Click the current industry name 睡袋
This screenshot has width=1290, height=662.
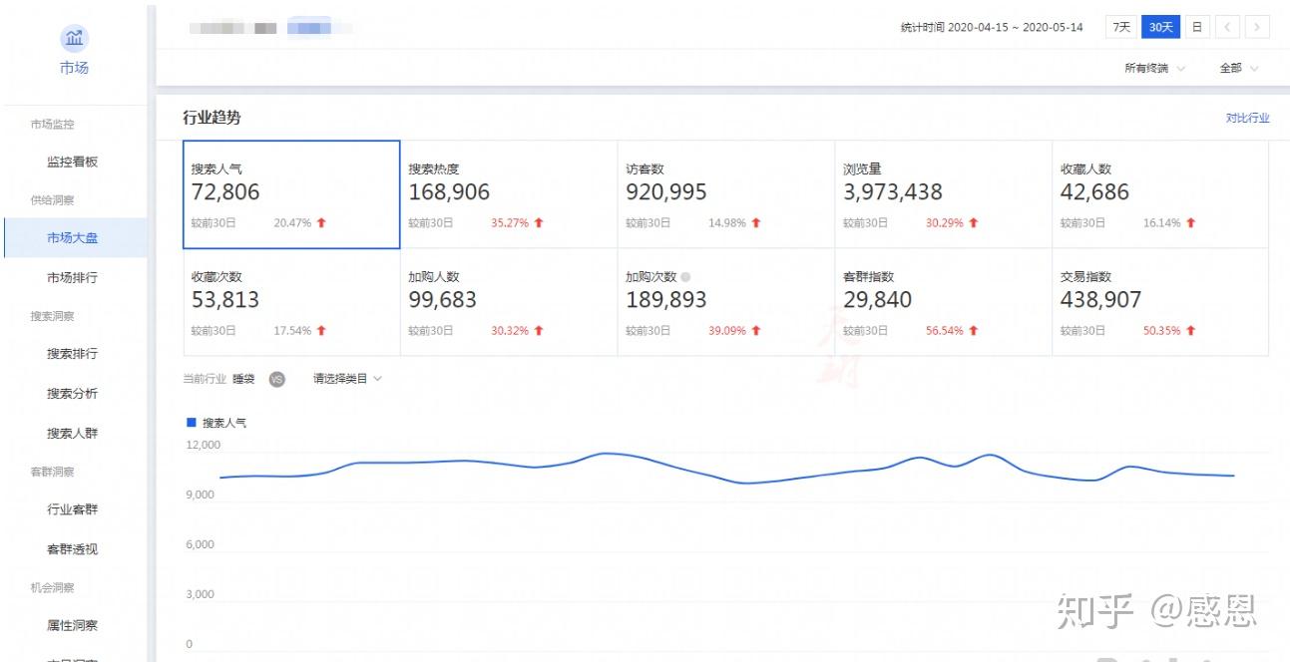point(244,379)
